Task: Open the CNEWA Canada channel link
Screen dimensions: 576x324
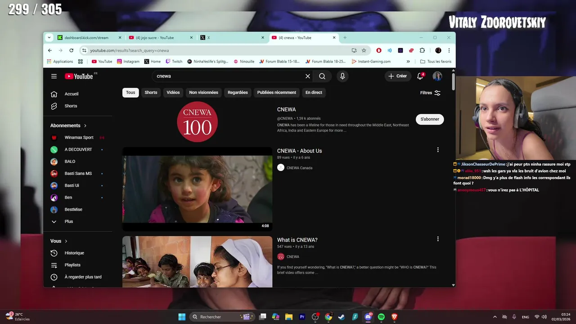Action: [299, 168]
